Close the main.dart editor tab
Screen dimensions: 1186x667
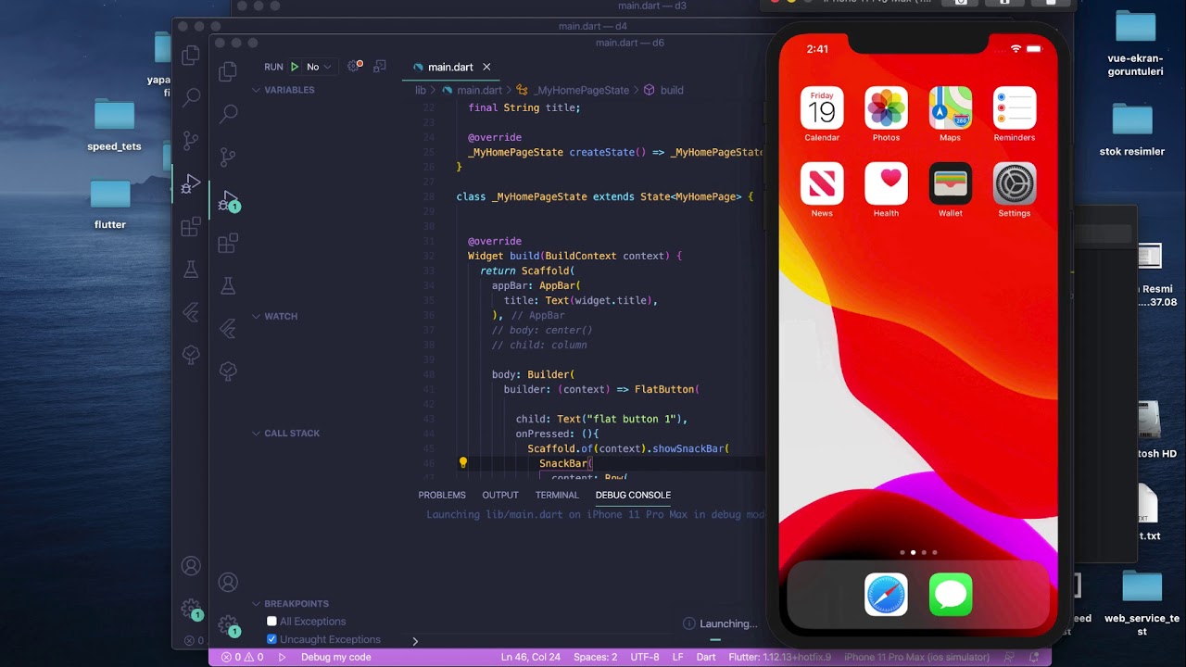(x=486, y=67)
